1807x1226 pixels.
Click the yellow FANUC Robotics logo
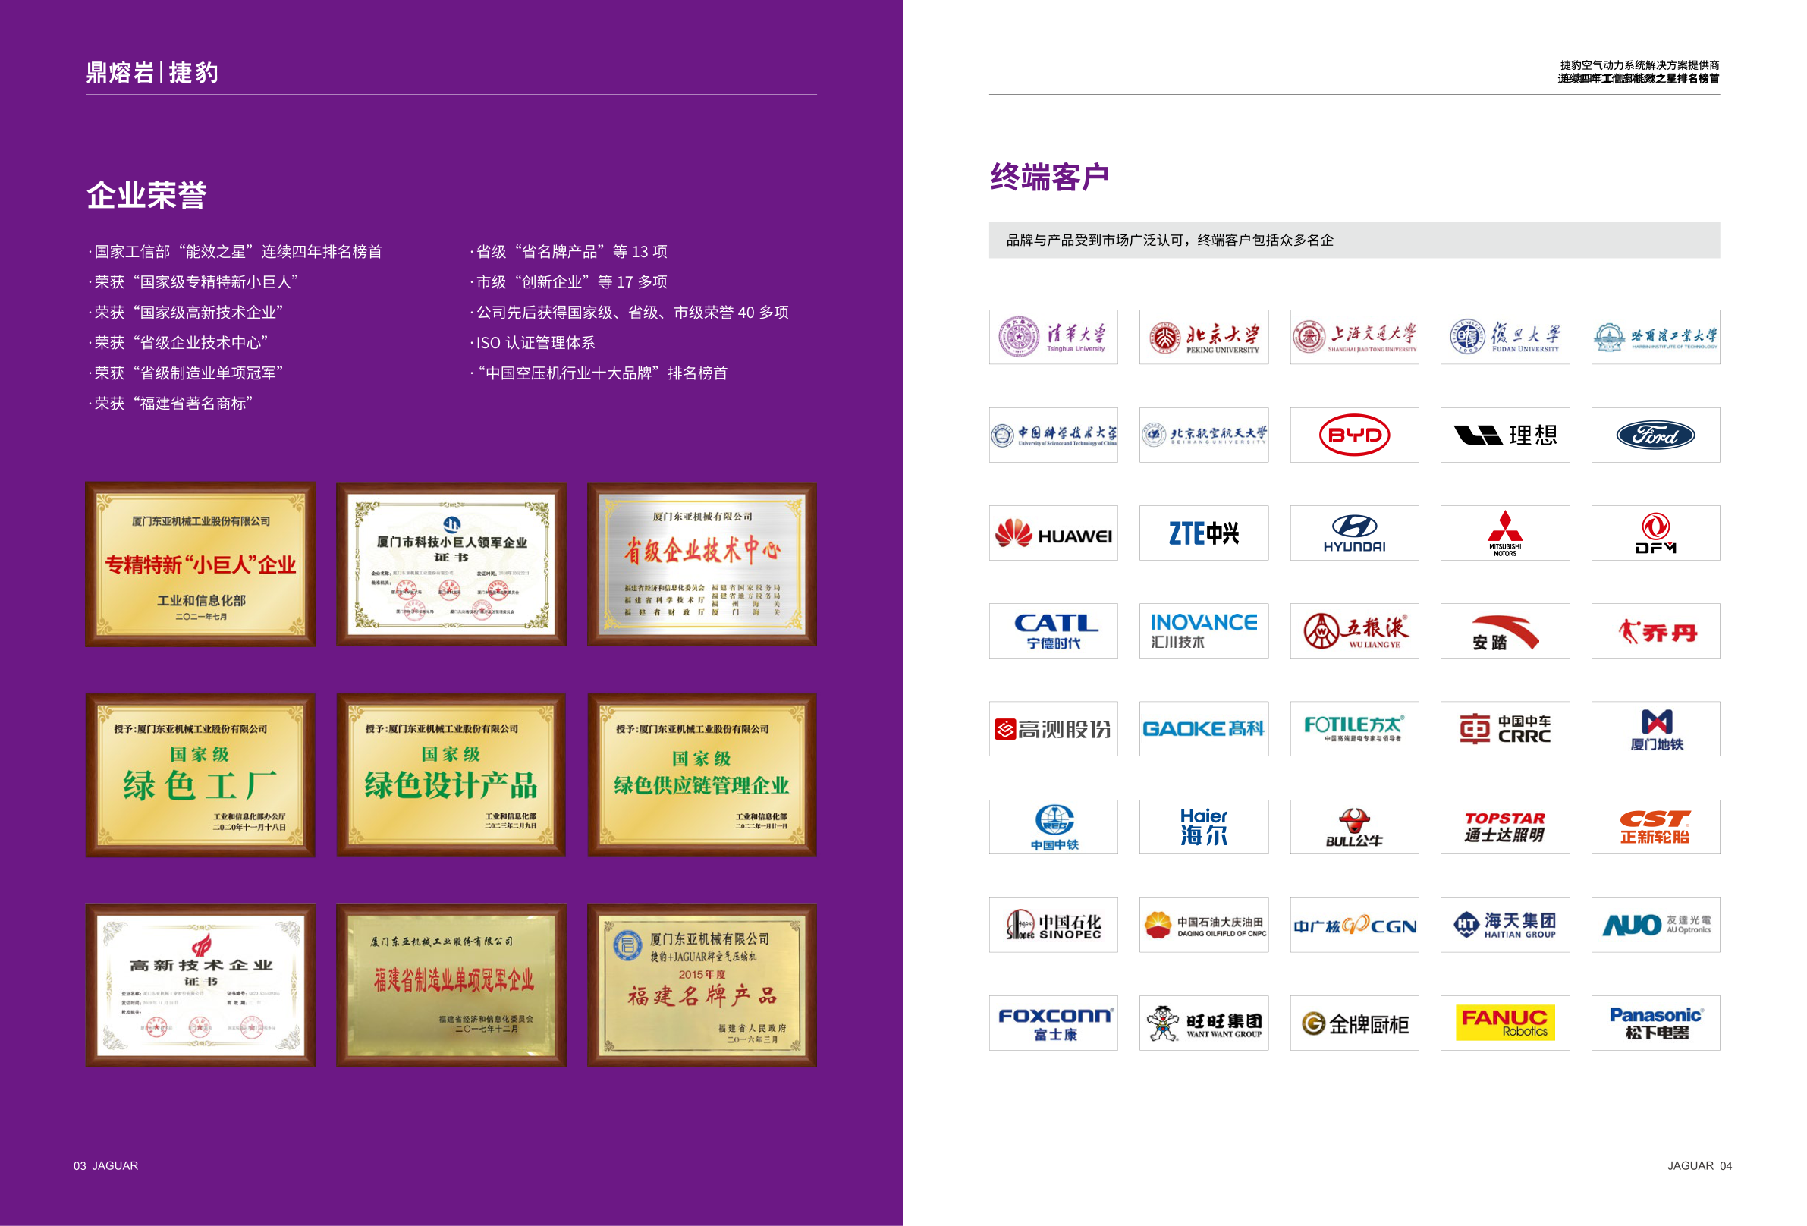point(1504,1023)
